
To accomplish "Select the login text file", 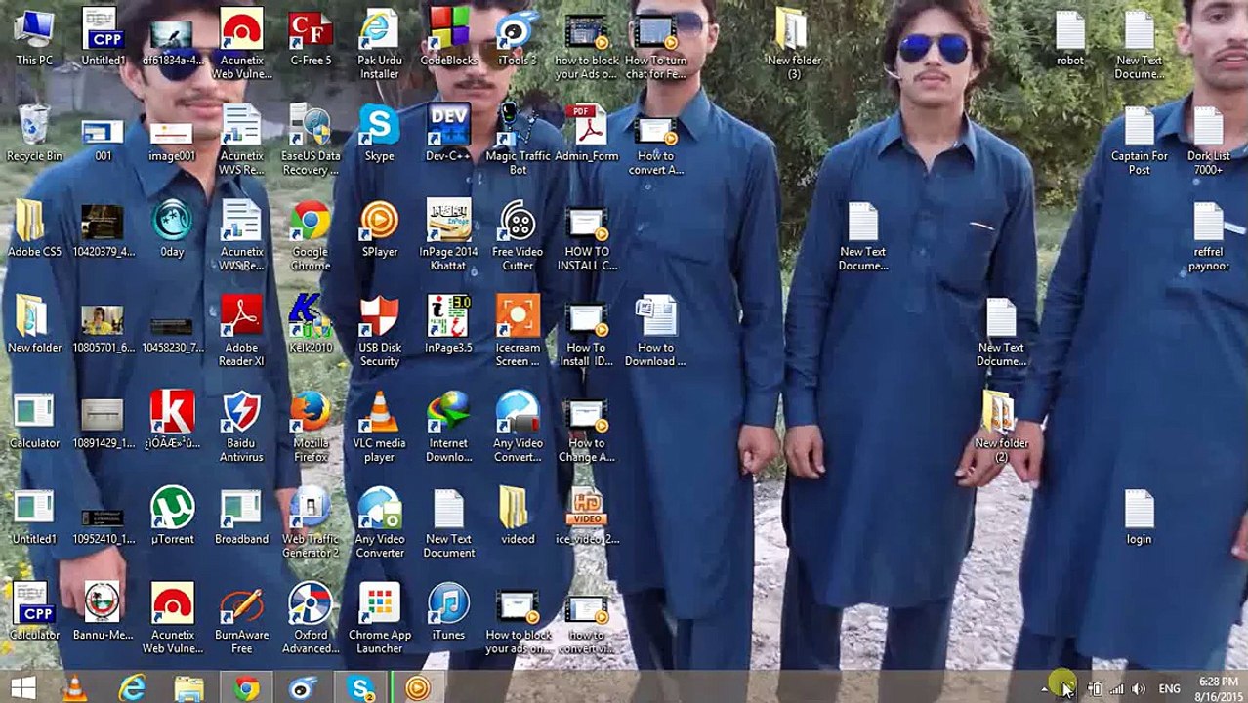I will [x=1140, y=517].
